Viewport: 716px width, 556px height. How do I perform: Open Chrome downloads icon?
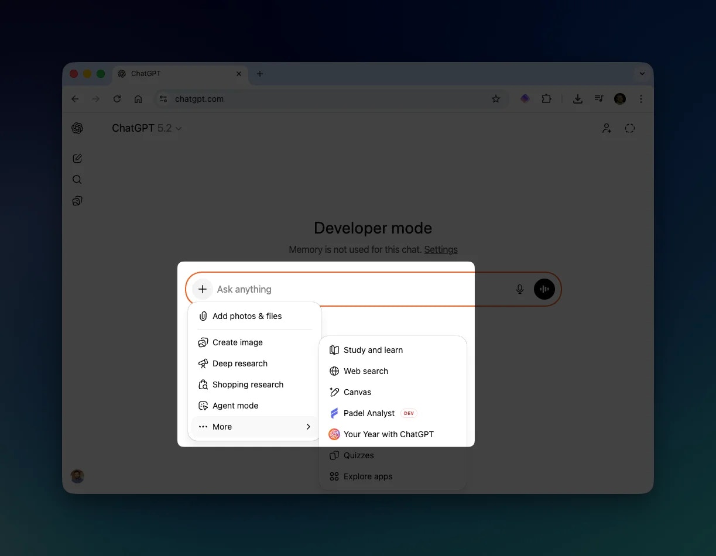click(578, 99)
